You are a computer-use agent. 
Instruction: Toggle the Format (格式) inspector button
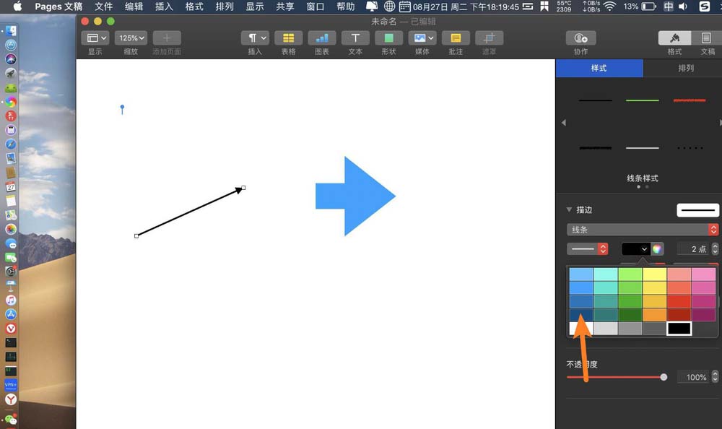click(x=674, y=38)
